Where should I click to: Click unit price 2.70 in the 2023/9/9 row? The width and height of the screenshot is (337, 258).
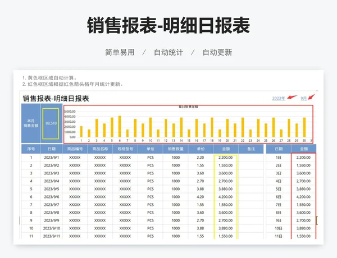coord(201,220)
